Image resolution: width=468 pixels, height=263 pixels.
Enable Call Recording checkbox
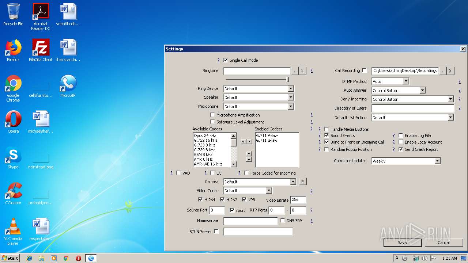364,70
